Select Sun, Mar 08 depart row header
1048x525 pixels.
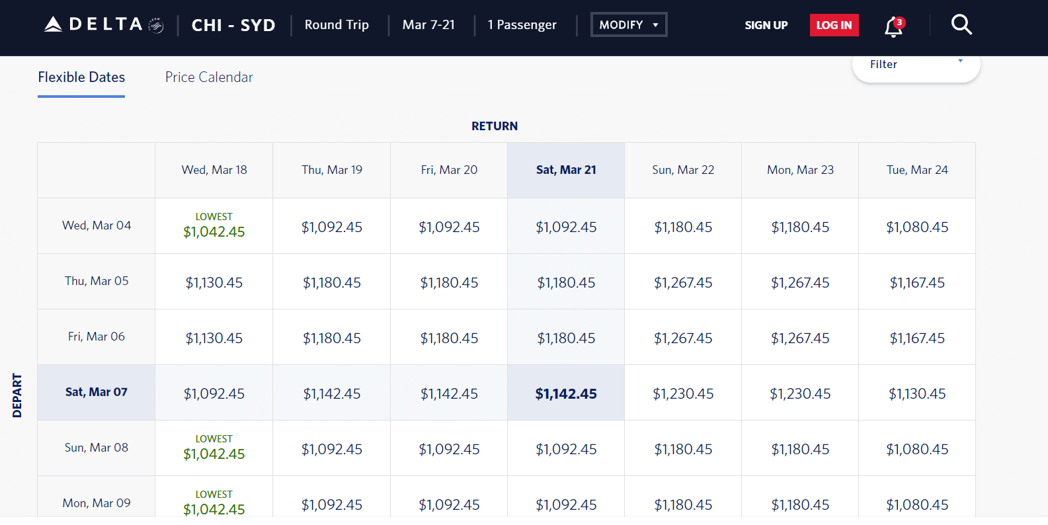[97, 448]
